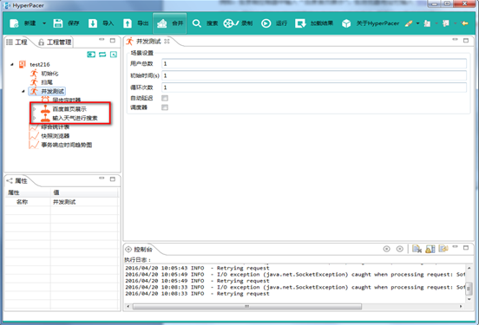Click the document-with-pencil icon in console toolbar
The image size is (479, 325).
pyautogui.click(x=443, y=249)
